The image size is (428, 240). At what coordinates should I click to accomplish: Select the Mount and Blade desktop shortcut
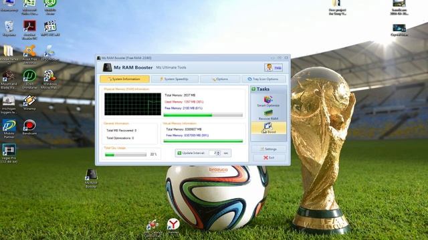(9, 79)
